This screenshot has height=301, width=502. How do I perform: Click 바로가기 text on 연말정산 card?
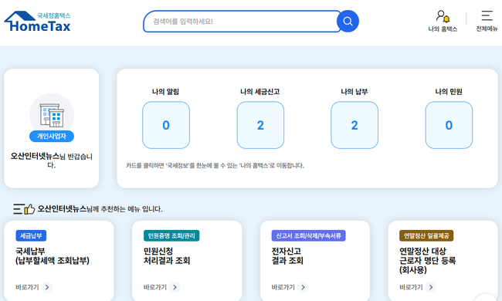(x=411, y=287)
